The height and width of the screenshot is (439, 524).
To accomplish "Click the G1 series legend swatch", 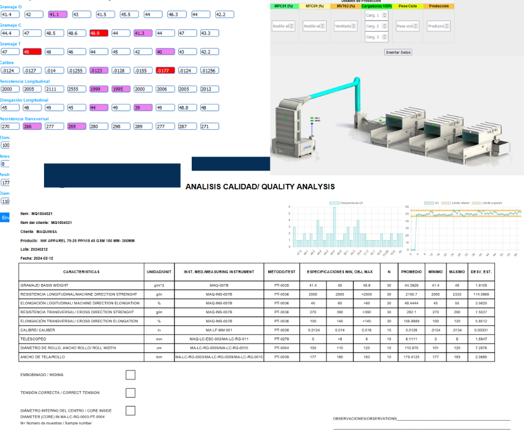I will 428,203.
